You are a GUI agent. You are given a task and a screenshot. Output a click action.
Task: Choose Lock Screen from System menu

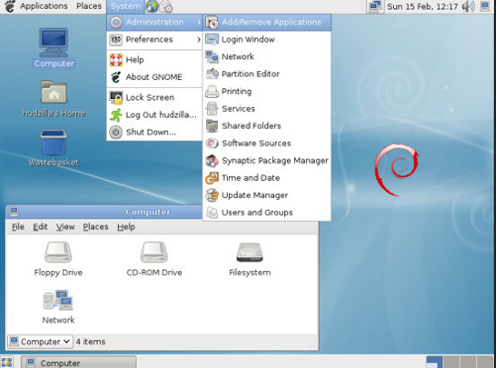click(154, 98)
